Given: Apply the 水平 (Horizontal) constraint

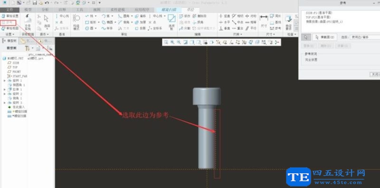Looking at the screenshot, I should click(225, 22).
